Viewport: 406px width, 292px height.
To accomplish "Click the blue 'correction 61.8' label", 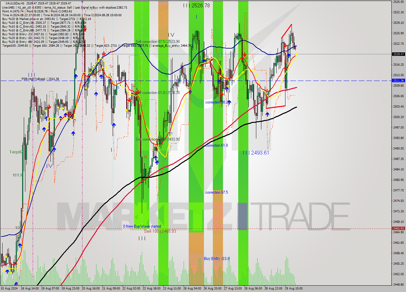I will coord(216,145).
